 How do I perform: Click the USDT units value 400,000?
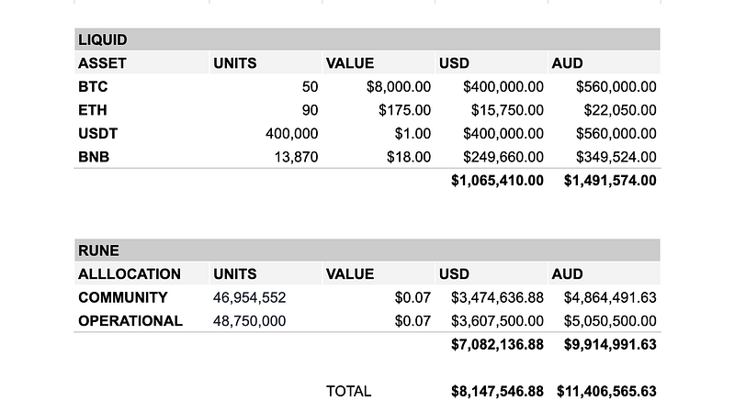(291, 134)
